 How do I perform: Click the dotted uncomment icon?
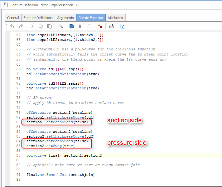pyautogui.click(x=88, y=26)
